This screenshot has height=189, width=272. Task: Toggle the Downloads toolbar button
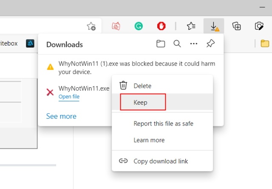[214, 26]
